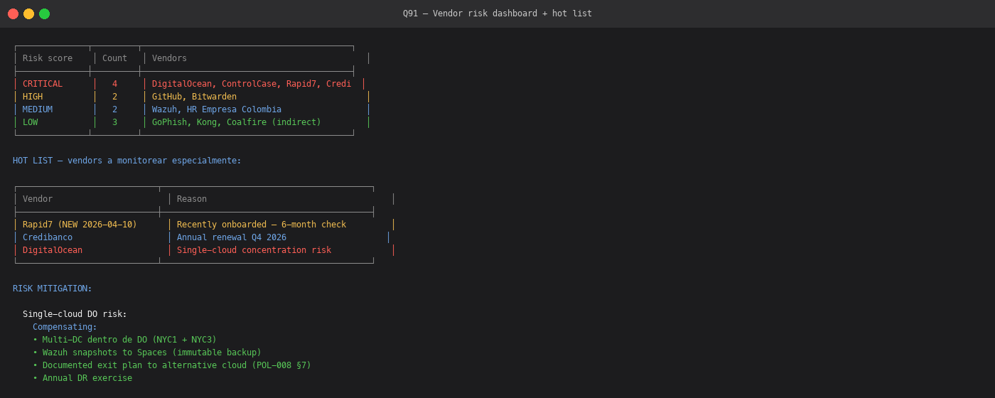This screenshot has height=398, width=995.
Task: Select the 'Reason' column header in hot list
Action: tap(192, 199)
